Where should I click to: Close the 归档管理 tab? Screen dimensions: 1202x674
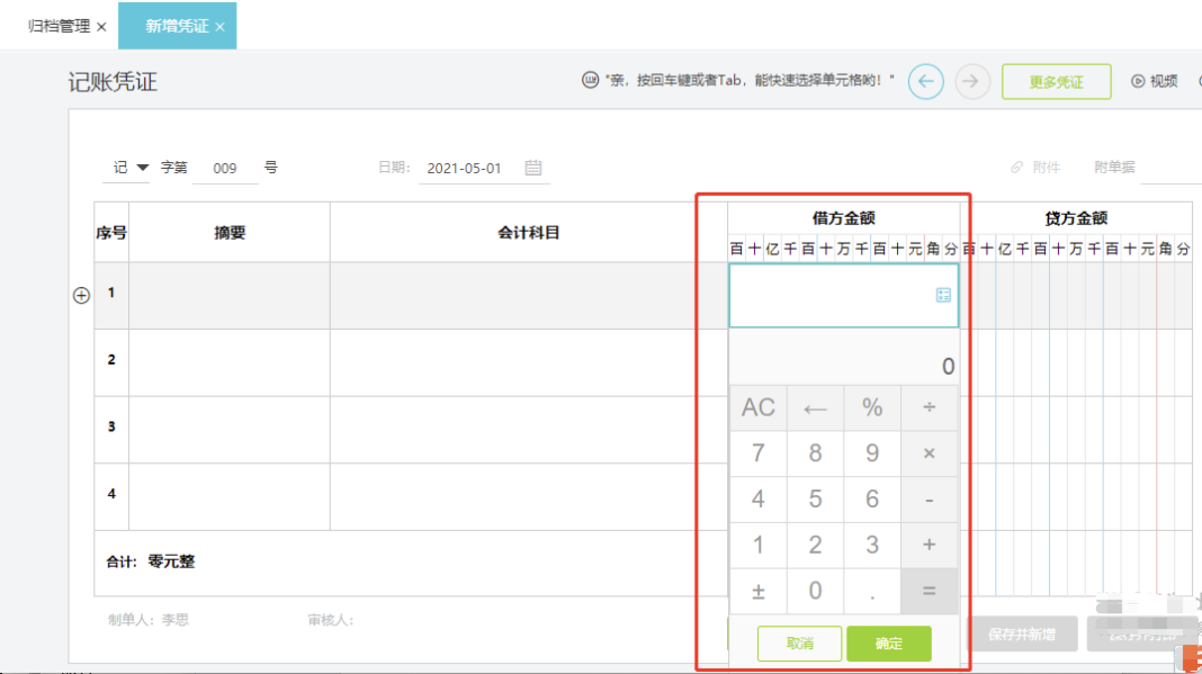click(x=102, y=27)
